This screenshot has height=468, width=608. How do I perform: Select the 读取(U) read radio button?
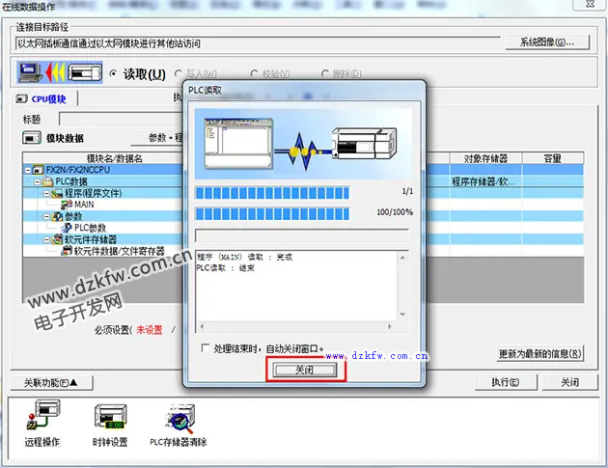click(115, 73)
